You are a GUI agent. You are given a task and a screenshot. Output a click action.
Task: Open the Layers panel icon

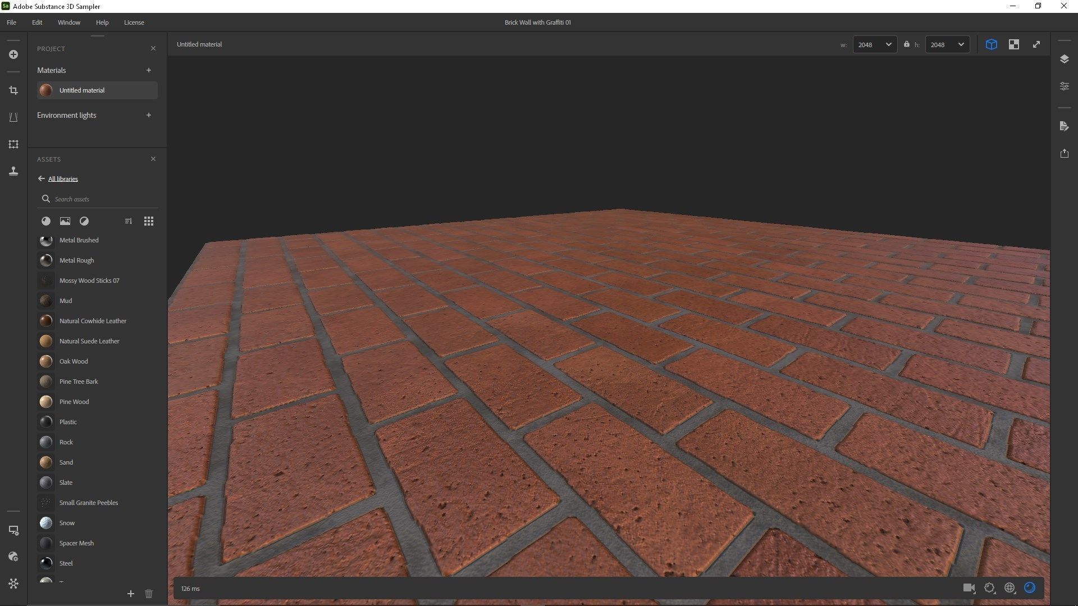[x=1064, y=59]
